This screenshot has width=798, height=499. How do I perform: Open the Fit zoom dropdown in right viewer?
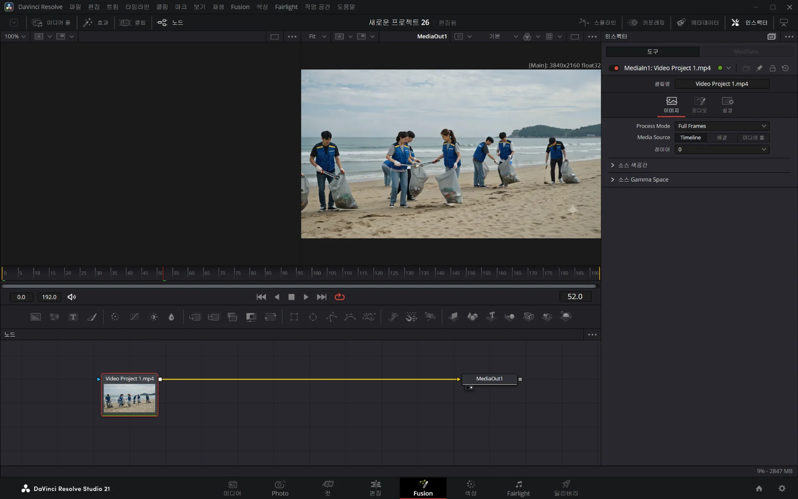[317, 36]
